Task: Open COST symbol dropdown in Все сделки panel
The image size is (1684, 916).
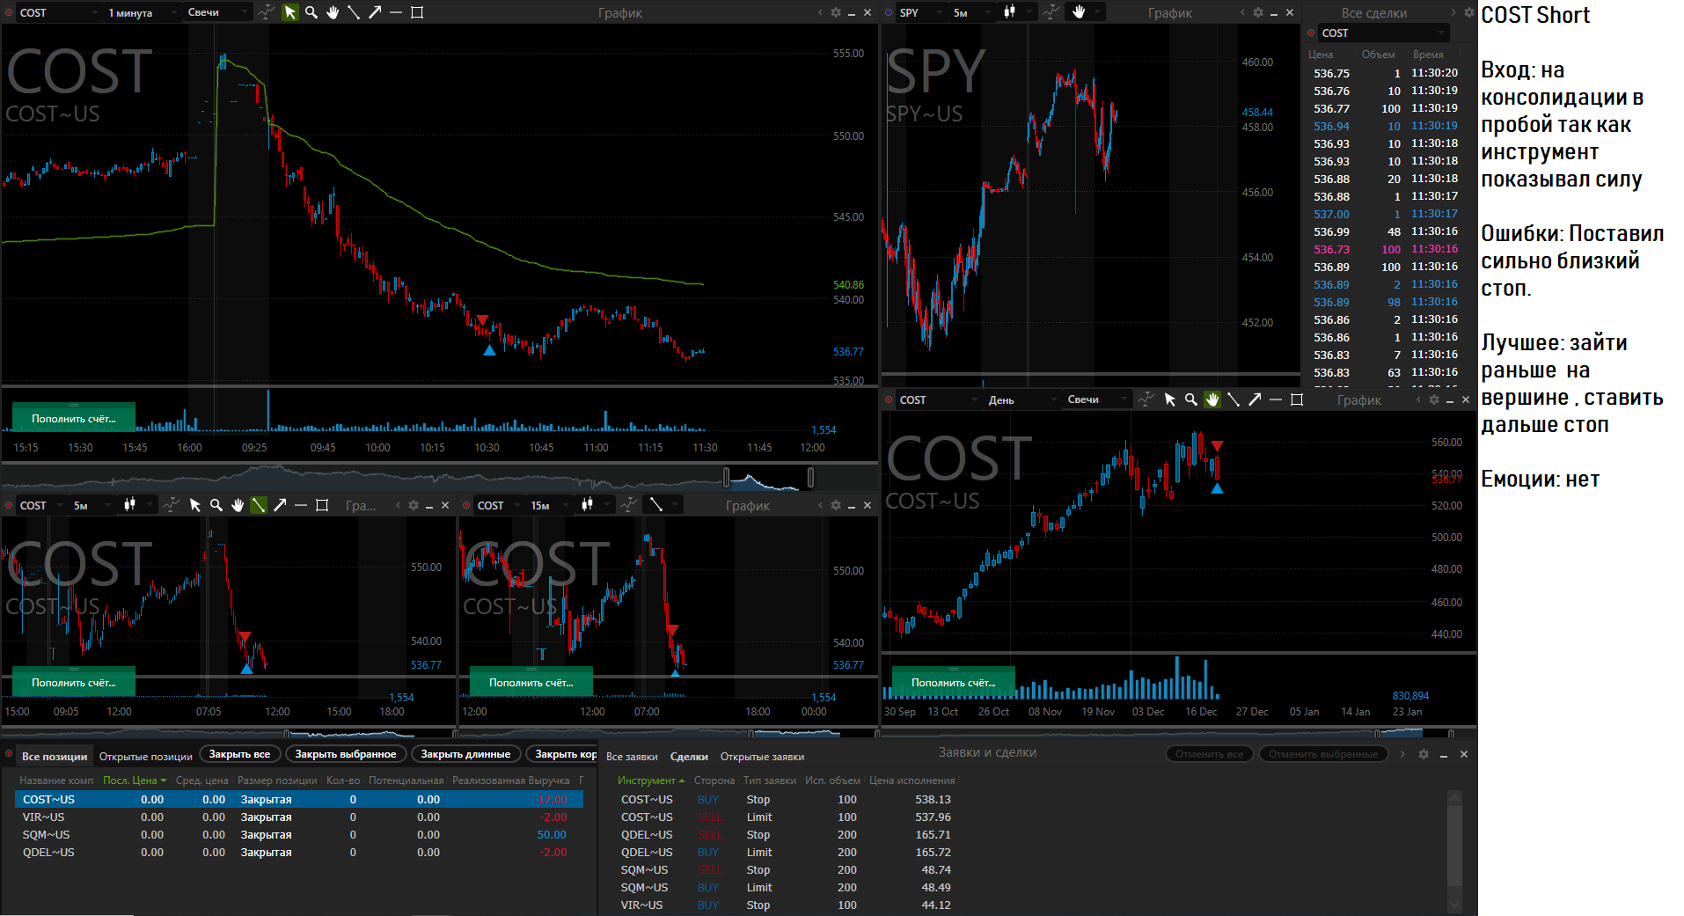Action: pos(1382,33)
